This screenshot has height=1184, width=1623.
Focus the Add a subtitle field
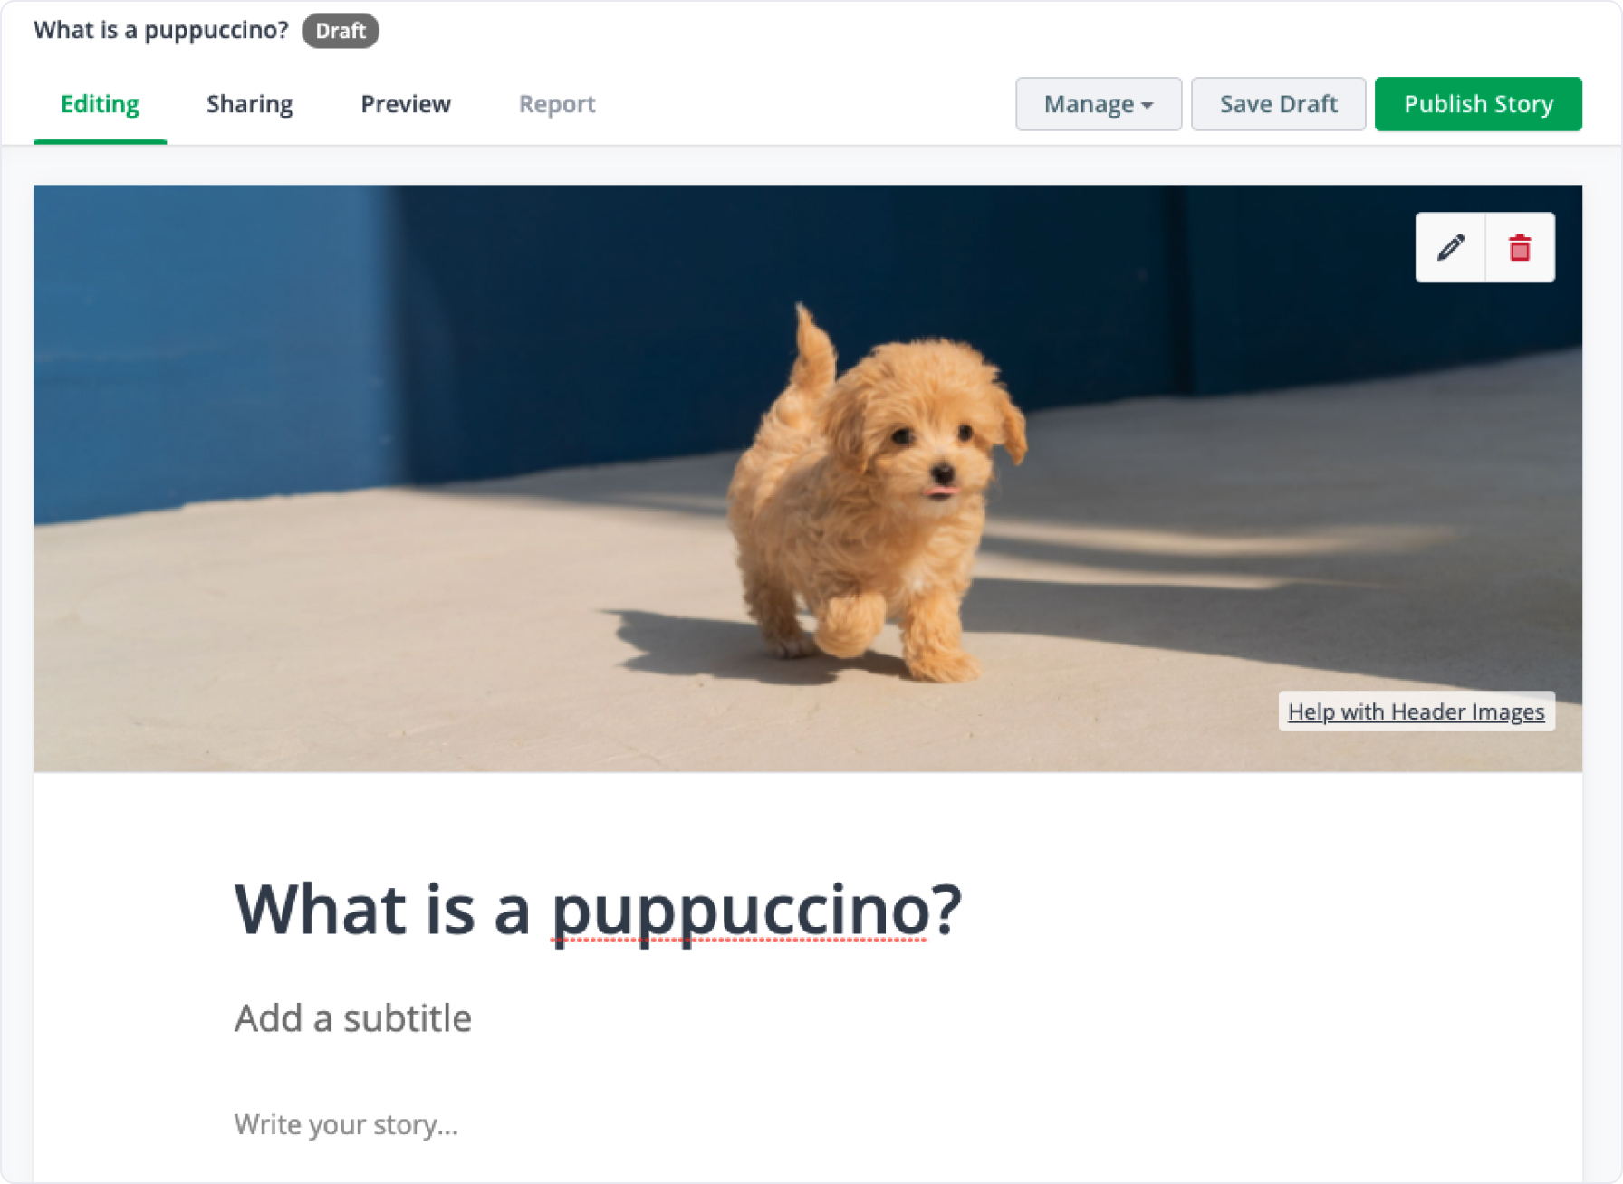[x=353, y=1018]
